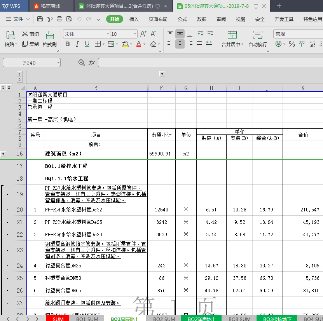Click the red Font Color swatch

139,44
